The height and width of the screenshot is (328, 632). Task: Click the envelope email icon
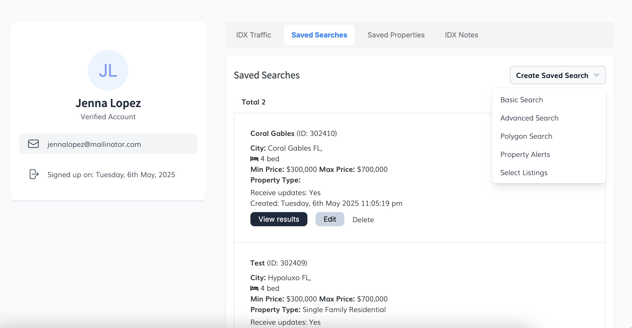click(x=33, y=144)
